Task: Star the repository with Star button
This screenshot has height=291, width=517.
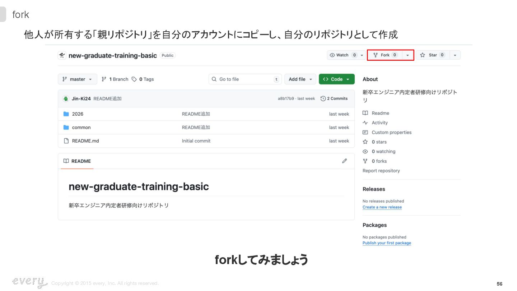Action: pos(433,55)
